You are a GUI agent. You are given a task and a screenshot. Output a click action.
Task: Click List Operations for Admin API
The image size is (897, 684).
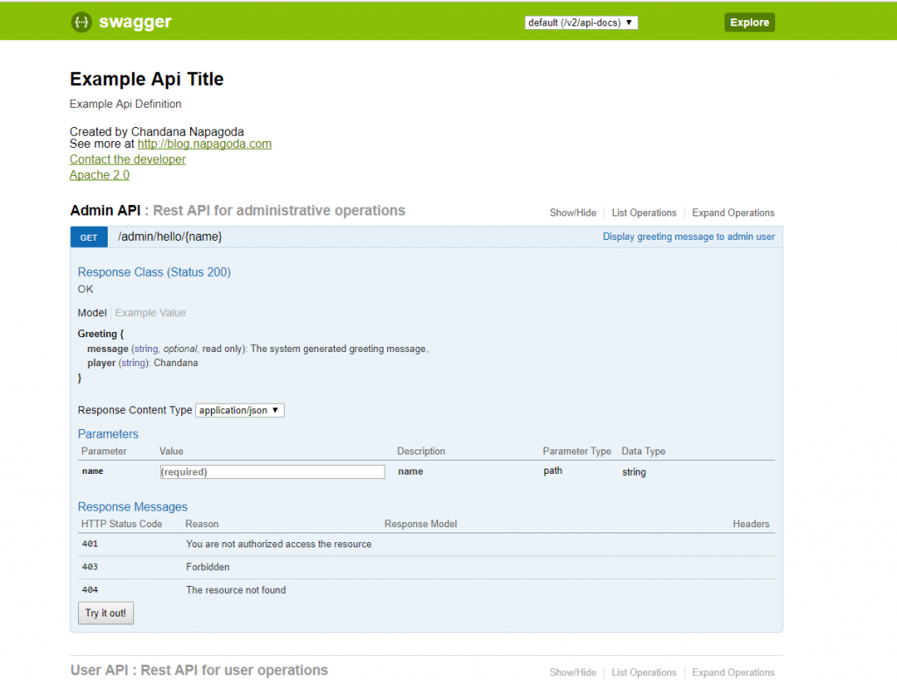[644, 213]
